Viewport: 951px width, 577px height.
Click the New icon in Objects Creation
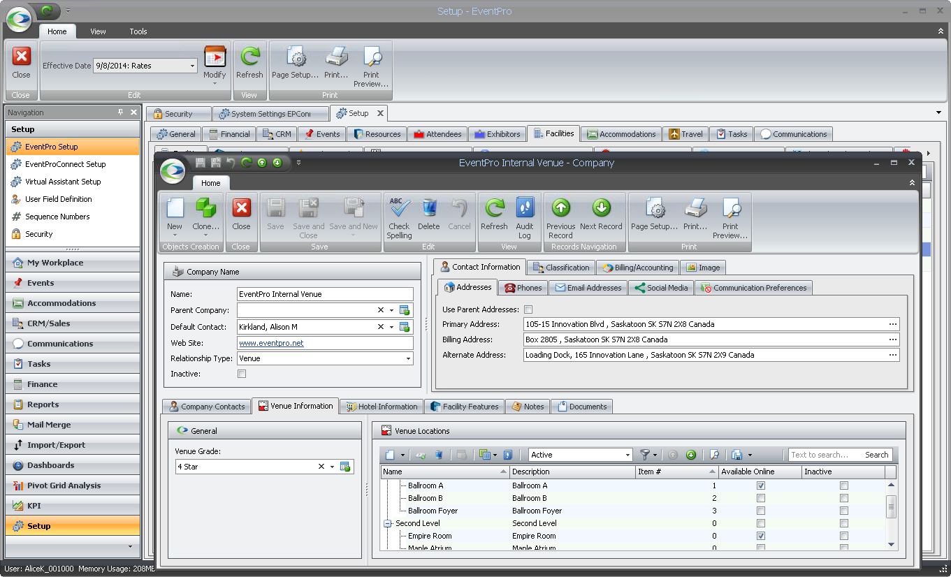(175, 207)
